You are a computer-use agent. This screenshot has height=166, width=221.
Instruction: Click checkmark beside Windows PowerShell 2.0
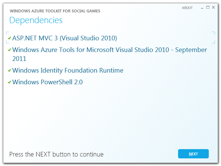click(9, 82)
